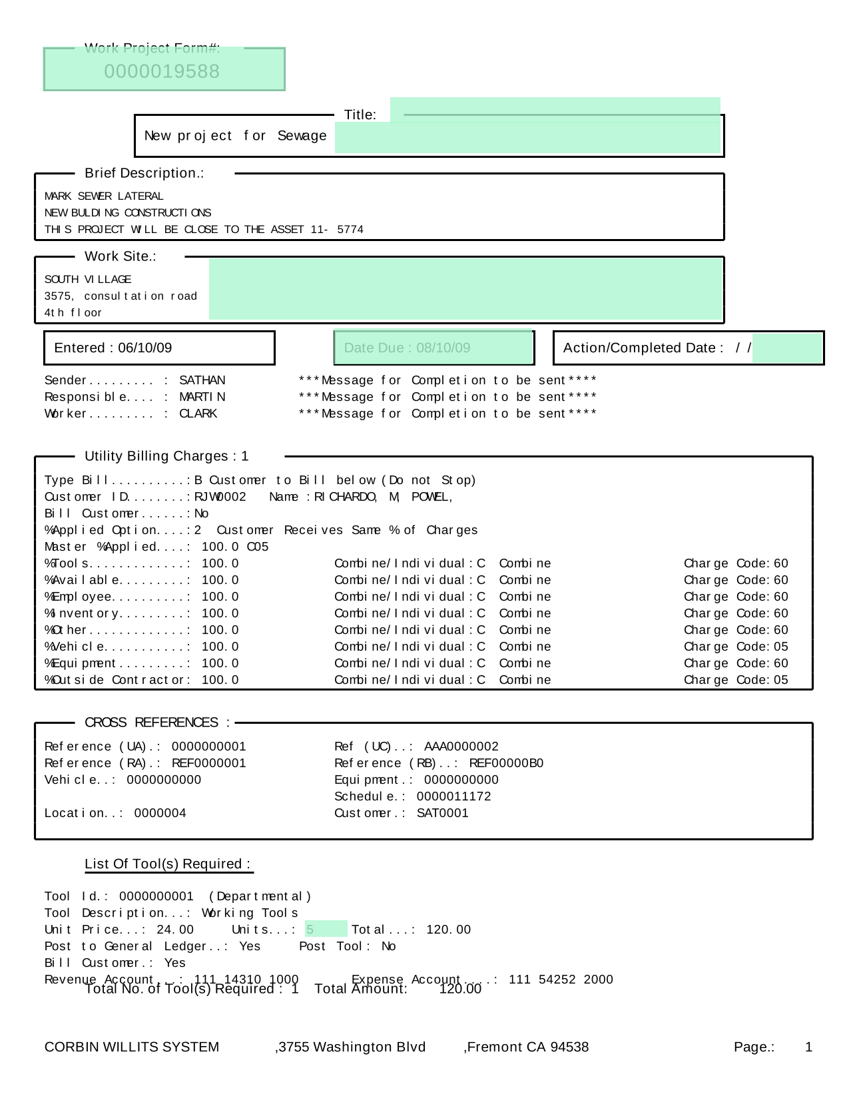Image resolution: width=849 pixels, height=1098 pixels.
Task: Click the Charge Code in the %Vehicle row
Action: 736,647
